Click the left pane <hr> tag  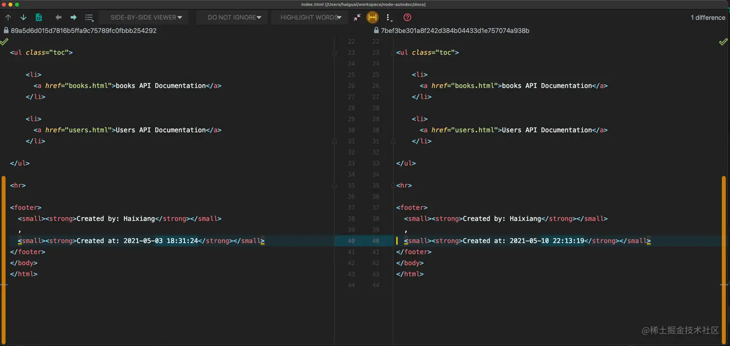point(18,185)
